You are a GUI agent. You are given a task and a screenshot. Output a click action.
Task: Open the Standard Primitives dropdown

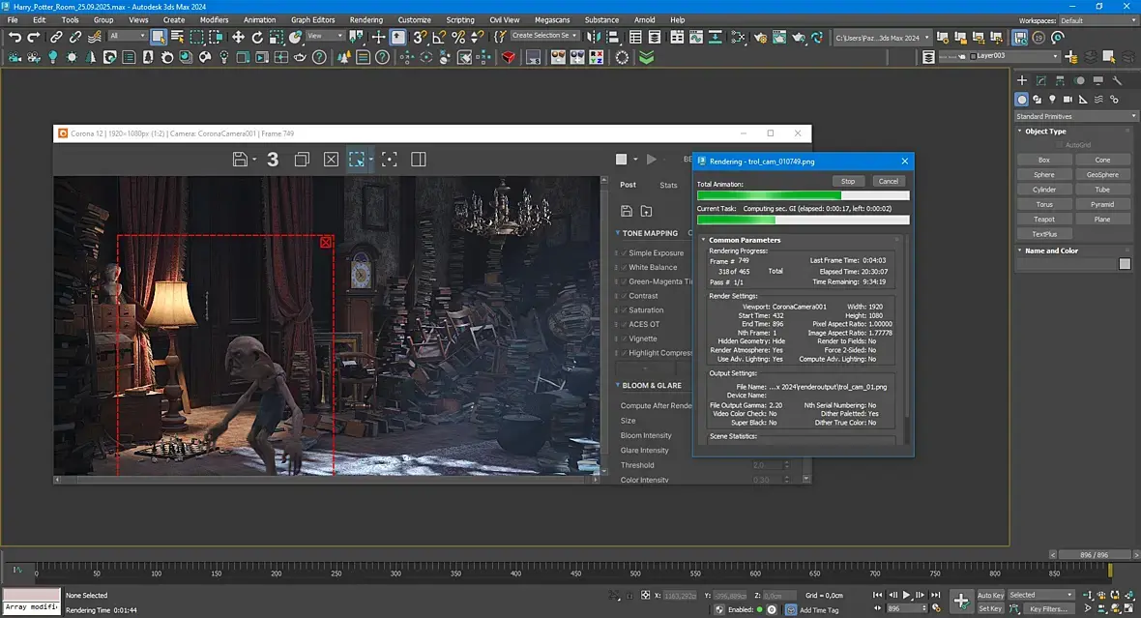(1074, 116)
